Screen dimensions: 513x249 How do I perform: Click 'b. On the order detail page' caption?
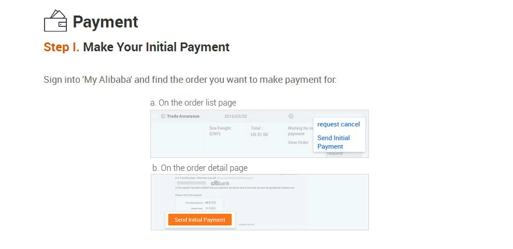pos(200,168)
